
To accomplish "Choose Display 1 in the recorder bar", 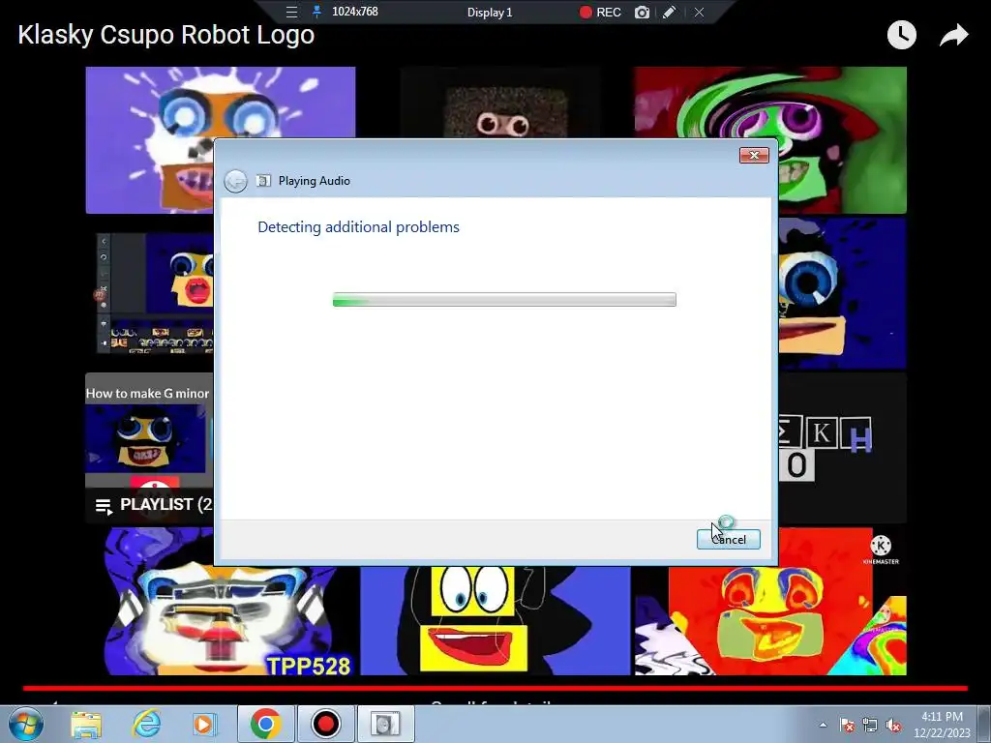I will (x=490, y=12).
